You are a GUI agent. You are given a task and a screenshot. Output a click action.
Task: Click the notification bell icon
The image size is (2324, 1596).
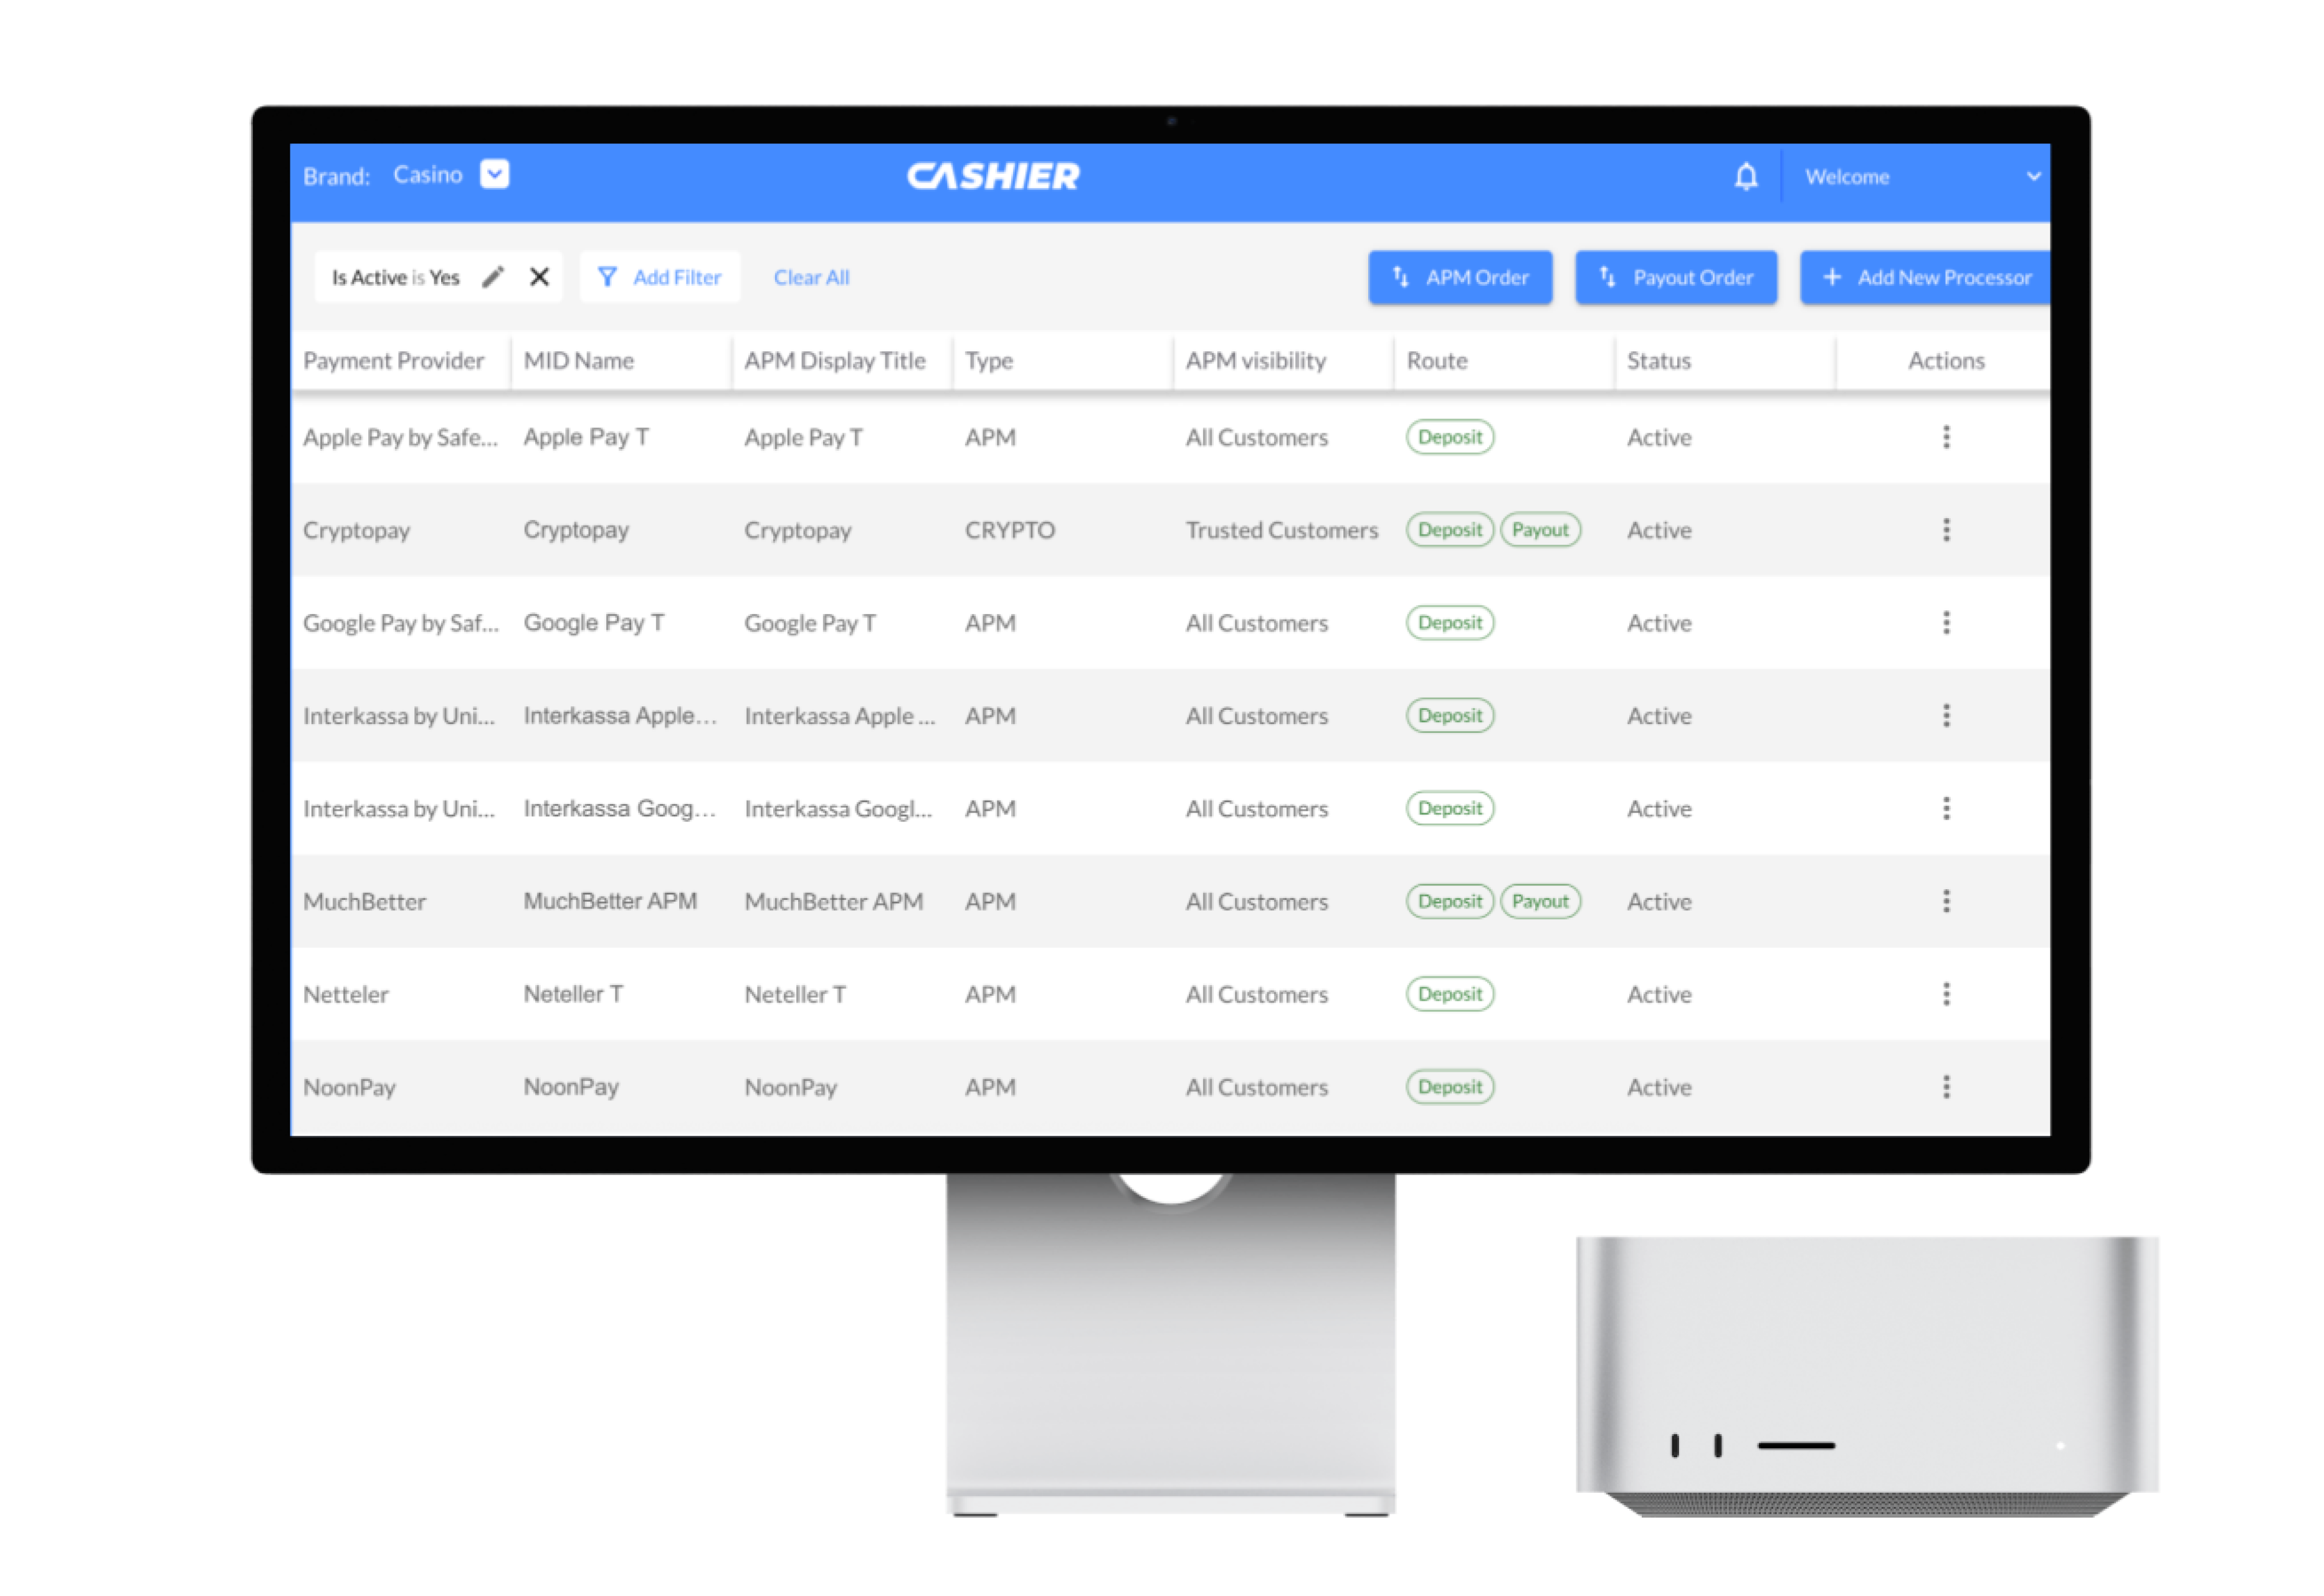1746,177
